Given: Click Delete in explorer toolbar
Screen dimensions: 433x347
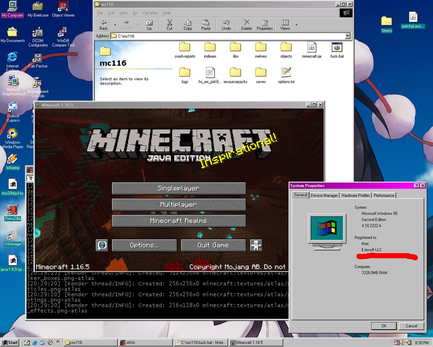Looking at the screenshot, I should tap(246, 25).
